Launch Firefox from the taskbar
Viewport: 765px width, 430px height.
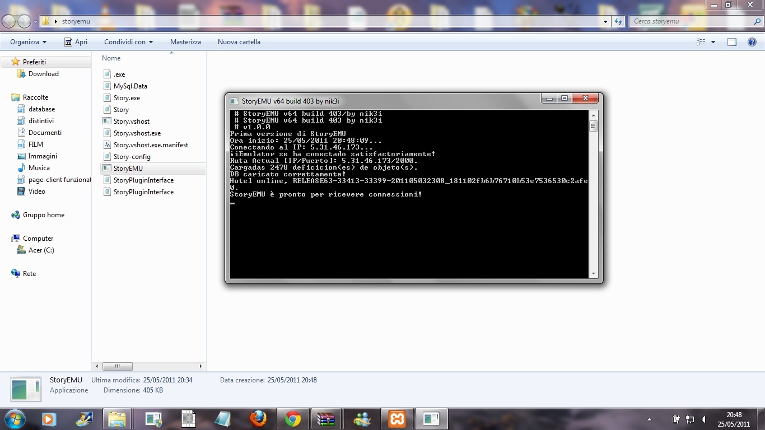pyautogui.click(x=258, y=419)
